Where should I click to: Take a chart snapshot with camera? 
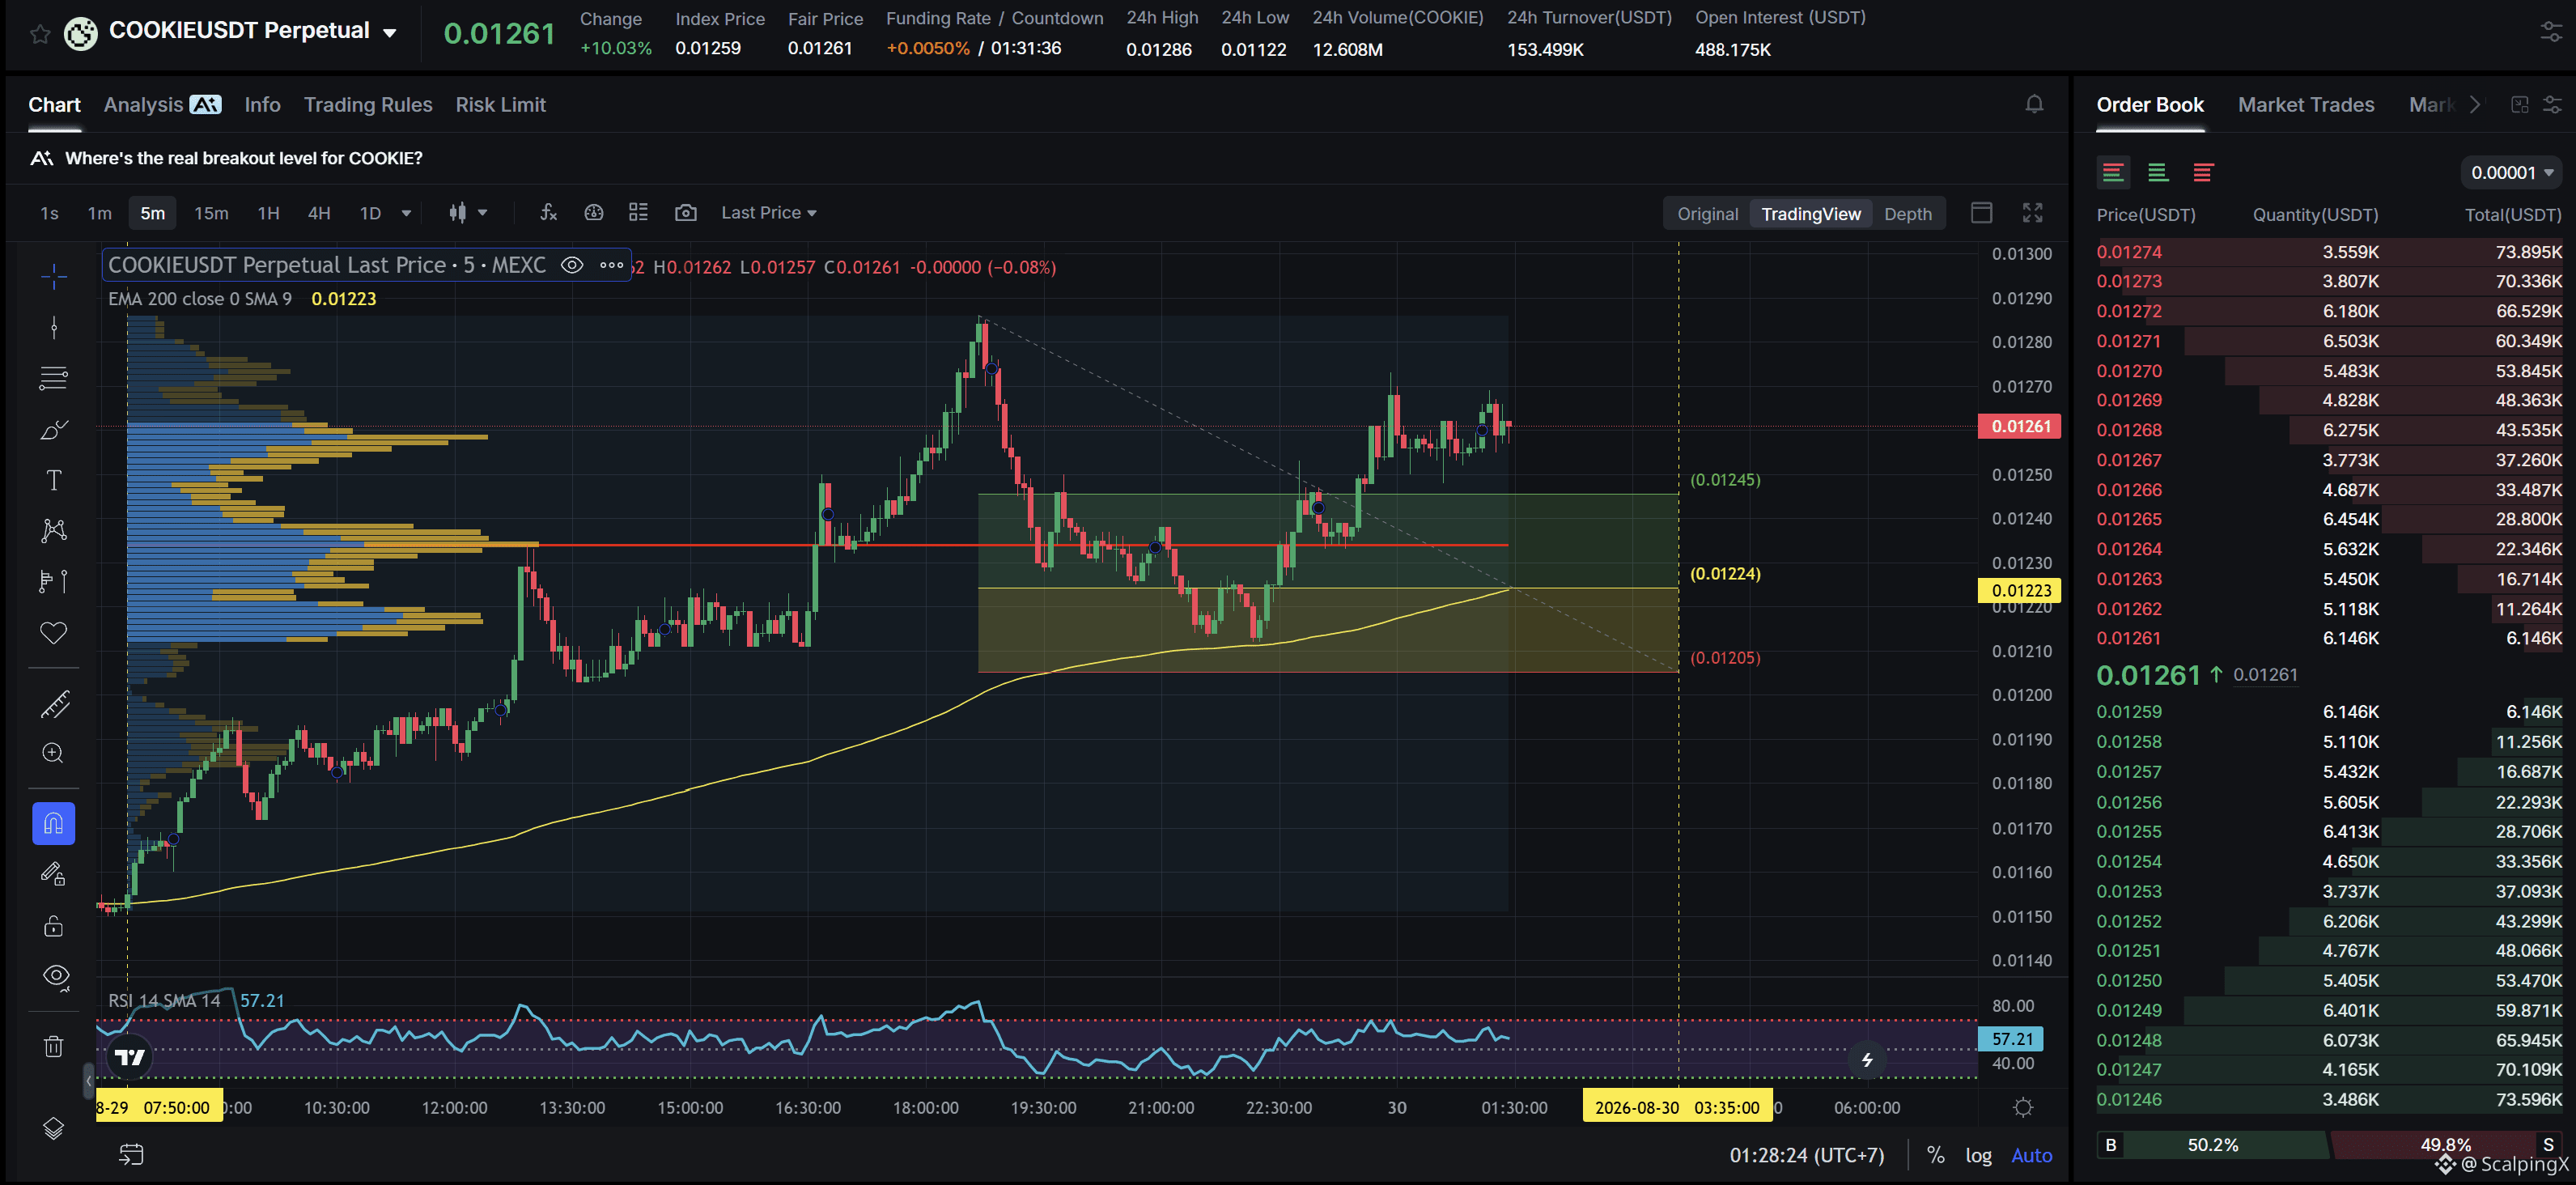tap(685, 212)
